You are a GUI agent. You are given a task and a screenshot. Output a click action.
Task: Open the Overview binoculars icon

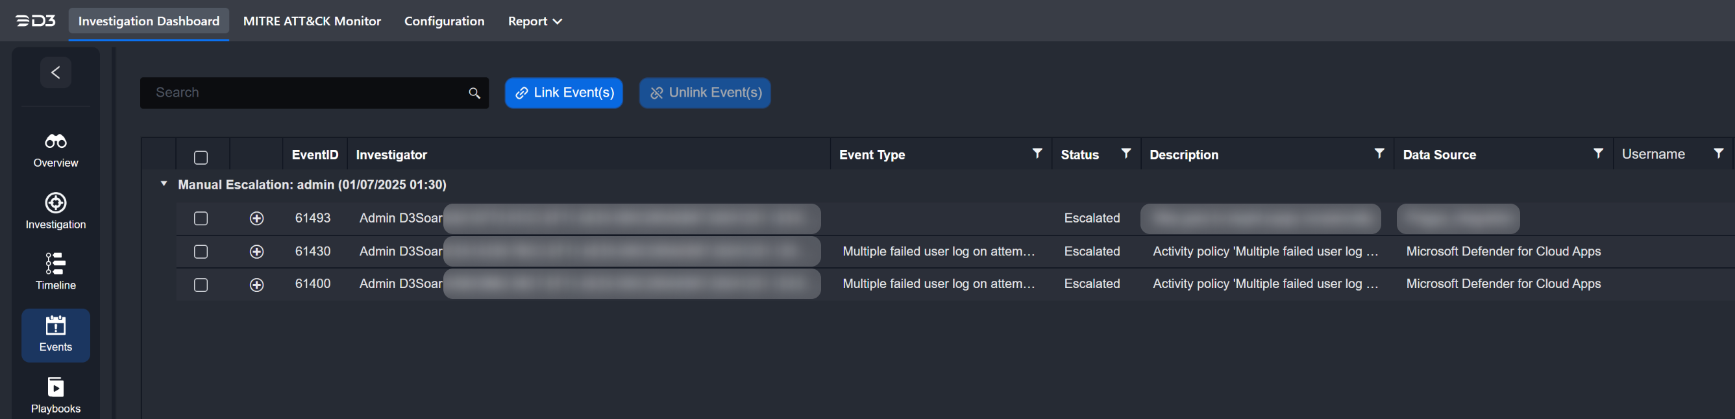(x=55, y=141)
